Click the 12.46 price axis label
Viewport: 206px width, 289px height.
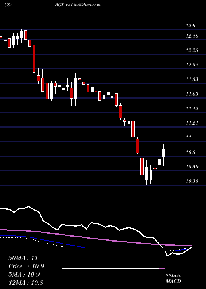[x=192, y=36]
